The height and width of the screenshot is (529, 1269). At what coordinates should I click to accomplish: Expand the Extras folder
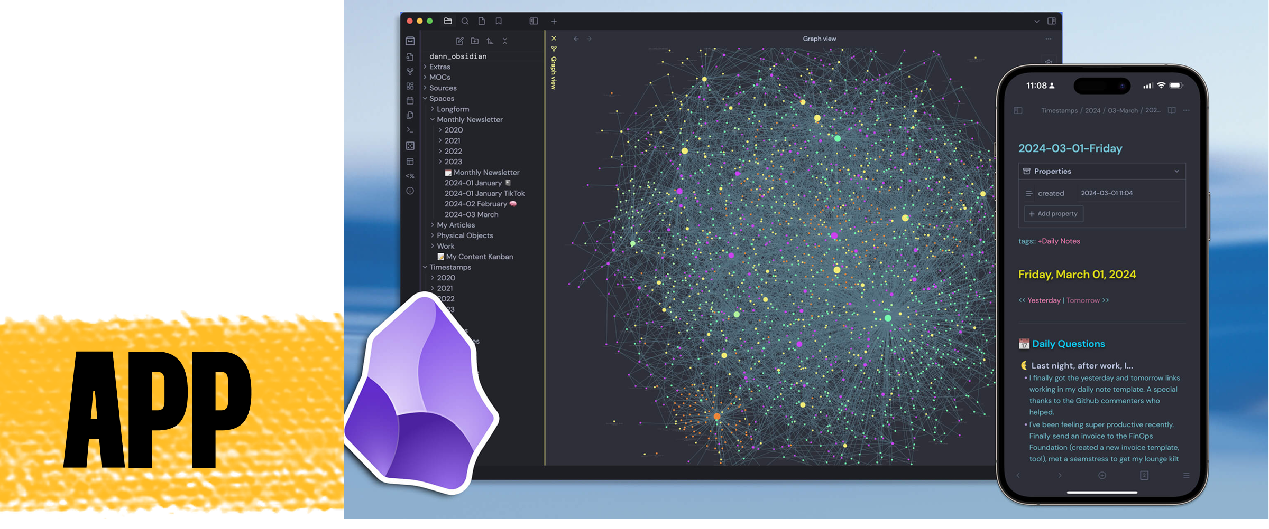[440, 67]
